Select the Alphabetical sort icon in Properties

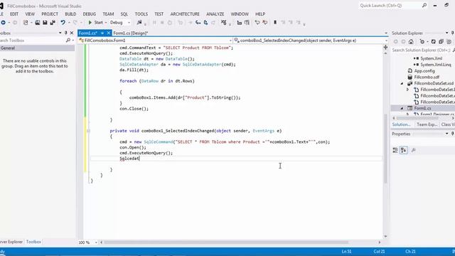(x=404, y=150)
